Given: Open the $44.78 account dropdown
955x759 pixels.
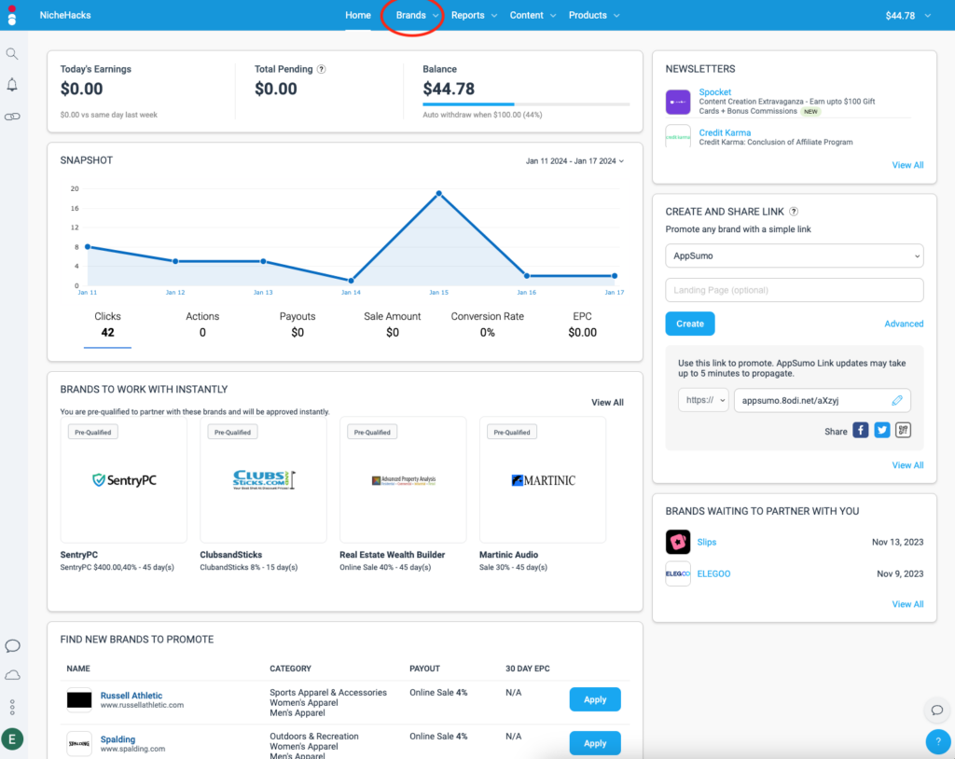Looking at the screenshot, I should [907, 15].
